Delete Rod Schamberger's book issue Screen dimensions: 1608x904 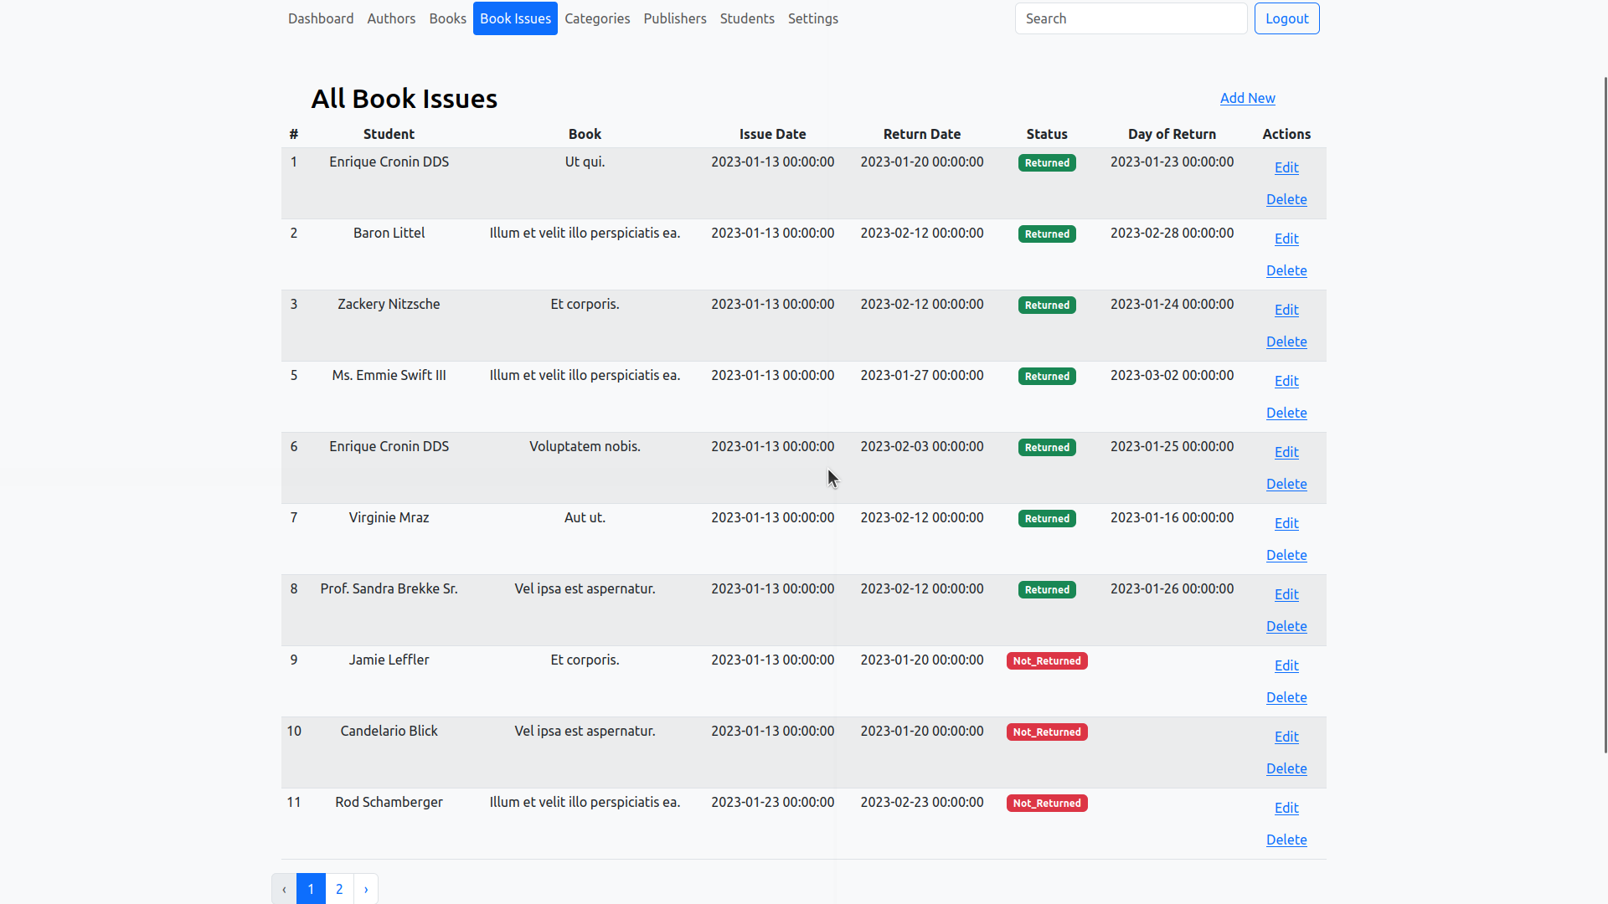[x=1286, y=840]
